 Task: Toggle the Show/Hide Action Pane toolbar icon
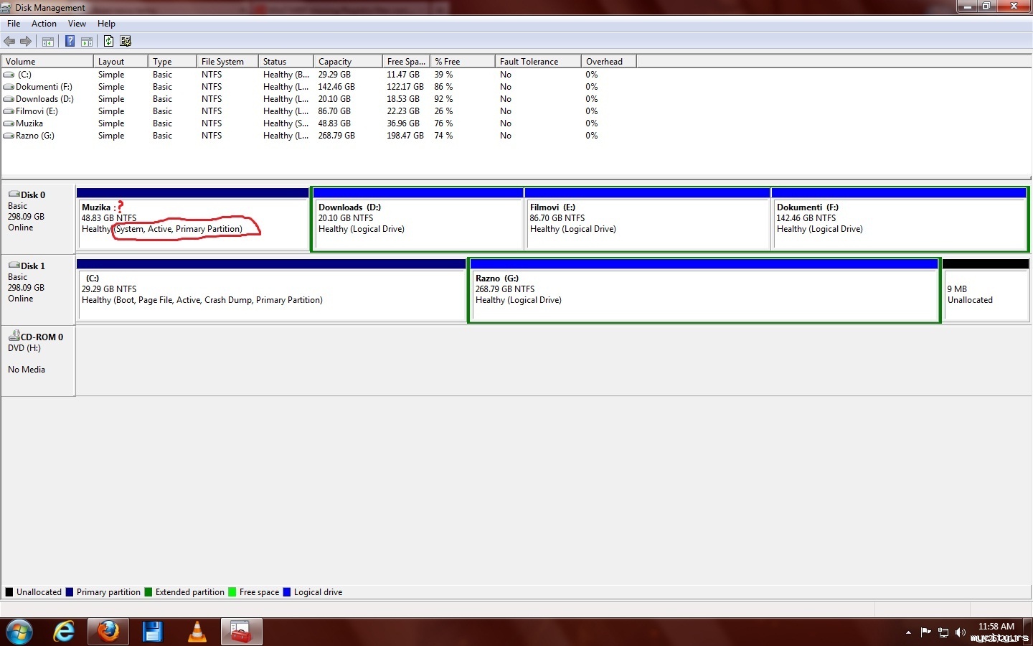pos(87,42)
